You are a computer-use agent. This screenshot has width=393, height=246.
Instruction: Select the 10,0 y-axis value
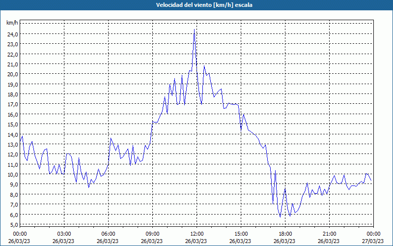click(x=13, y=175)
